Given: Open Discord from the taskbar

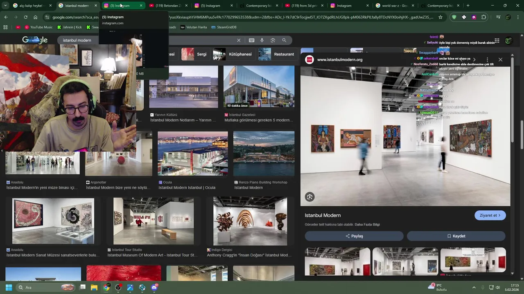Looking at the screenshot, I should (x=154, y=287).
